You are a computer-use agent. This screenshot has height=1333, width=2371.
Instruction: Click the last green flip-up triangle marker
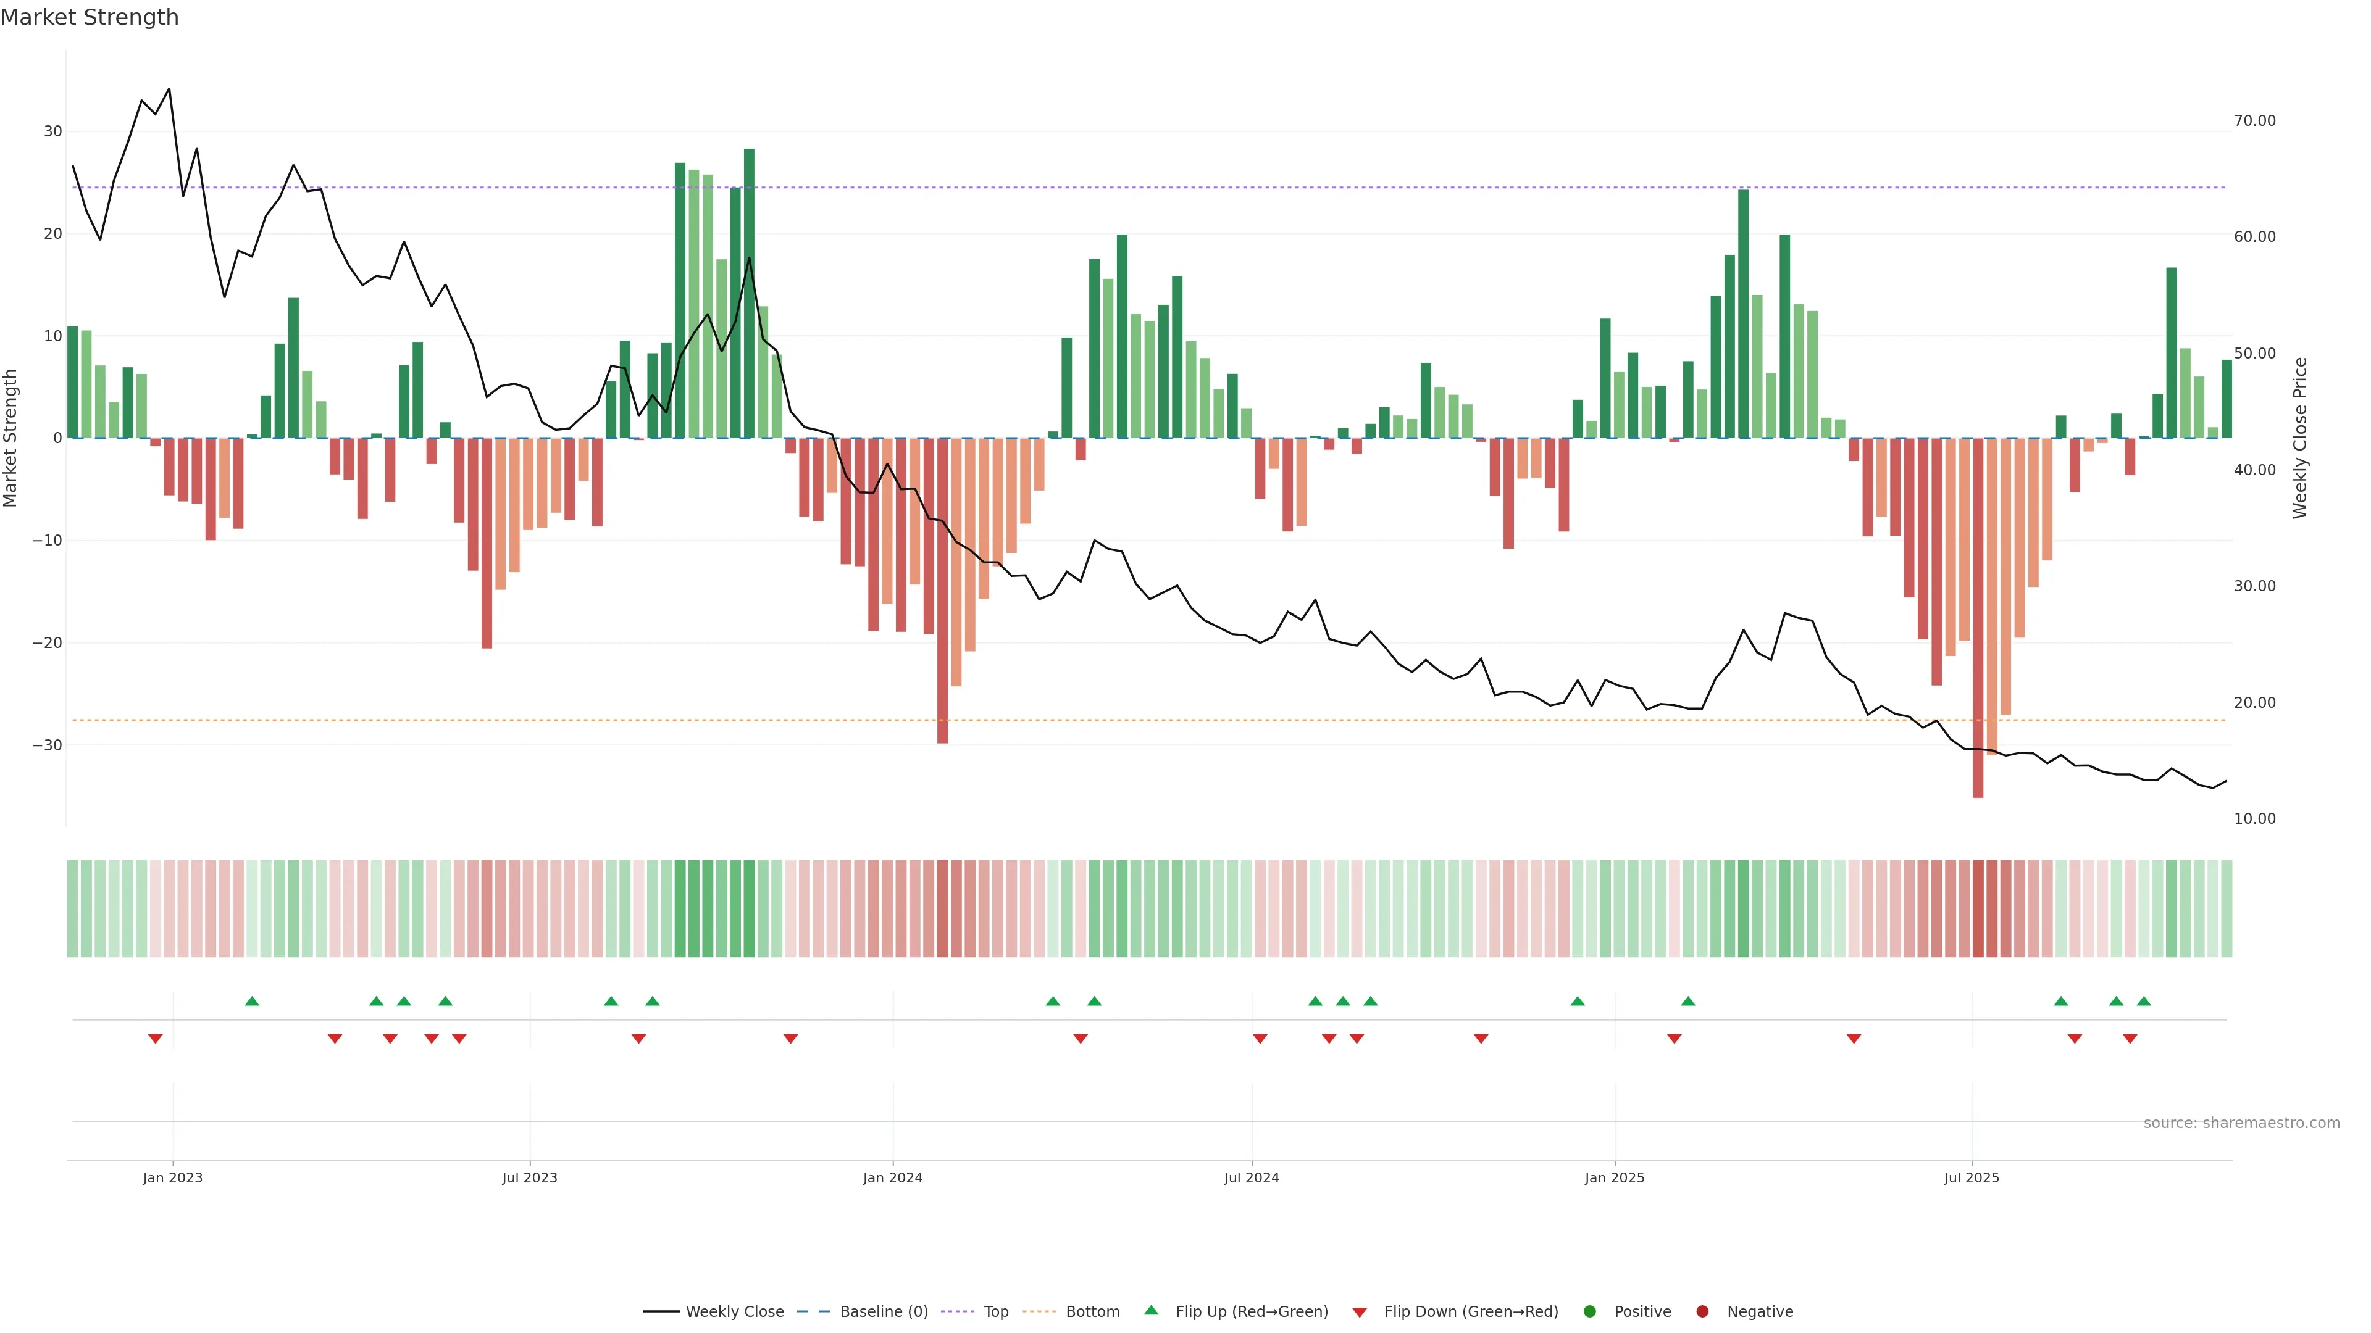[x=2144, y=1001]
